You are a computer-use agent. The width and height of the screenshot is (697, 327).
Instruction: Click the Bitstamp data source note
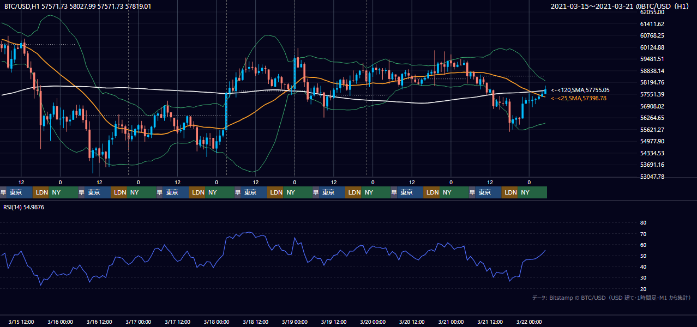(611, 298)
